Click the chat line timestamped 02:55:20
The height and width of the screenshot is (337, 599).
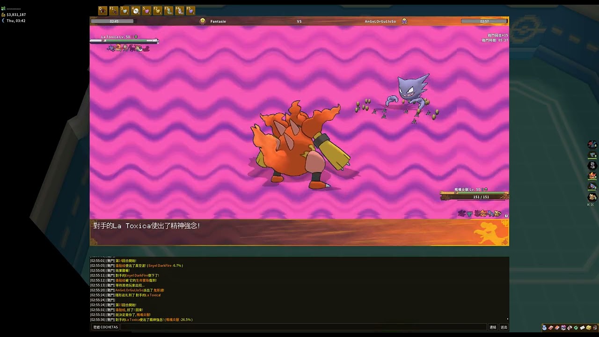click(x=127, y=290)
